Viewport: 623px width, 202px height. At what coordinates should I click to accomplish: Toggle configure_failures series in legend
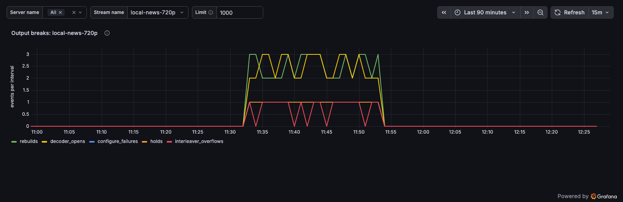[x=118, y=141]
